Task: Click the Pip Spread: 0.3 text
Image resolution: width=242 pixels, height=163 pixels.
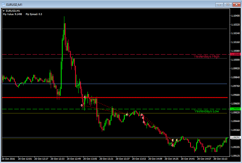Action: tap(34, 14)
